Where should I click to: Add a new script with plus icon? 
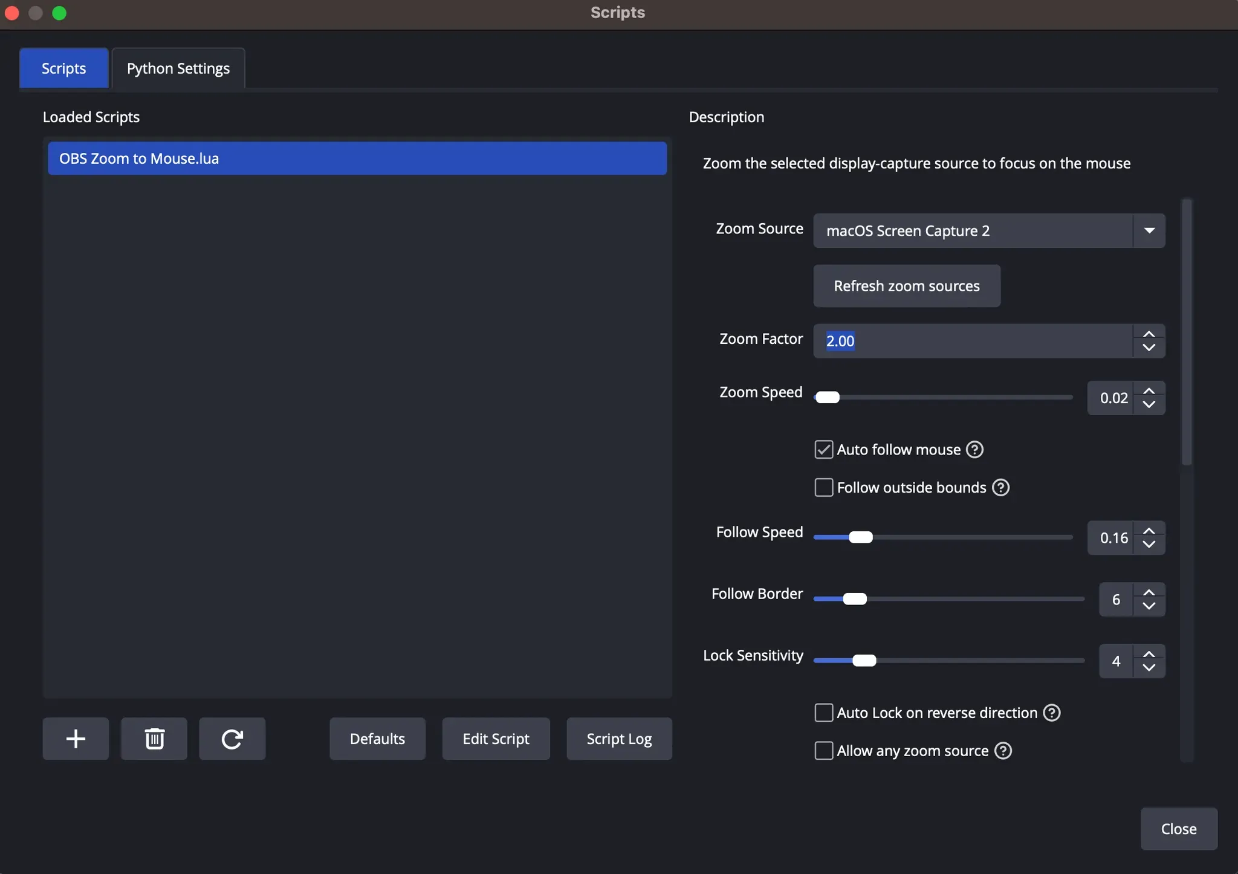pyautogui.click(x=76, y=739)
